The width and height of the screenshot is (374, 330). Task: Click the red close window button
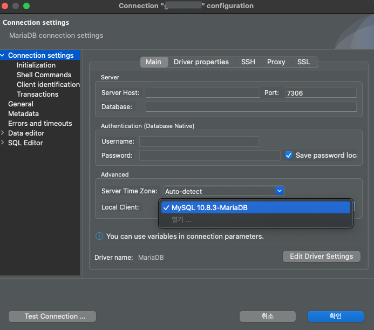(5, 6)
